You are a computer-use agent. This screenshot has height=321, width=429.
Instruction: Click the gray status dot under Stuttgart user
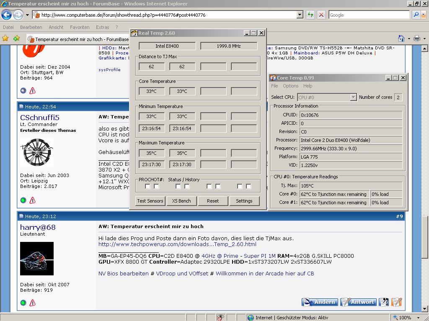pyautogui.click(x=23, y=90)
